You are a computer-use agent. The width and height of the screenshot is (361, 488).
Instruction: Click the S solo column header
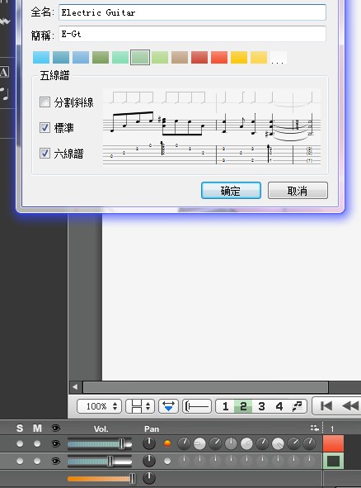(x=20, y=429)
